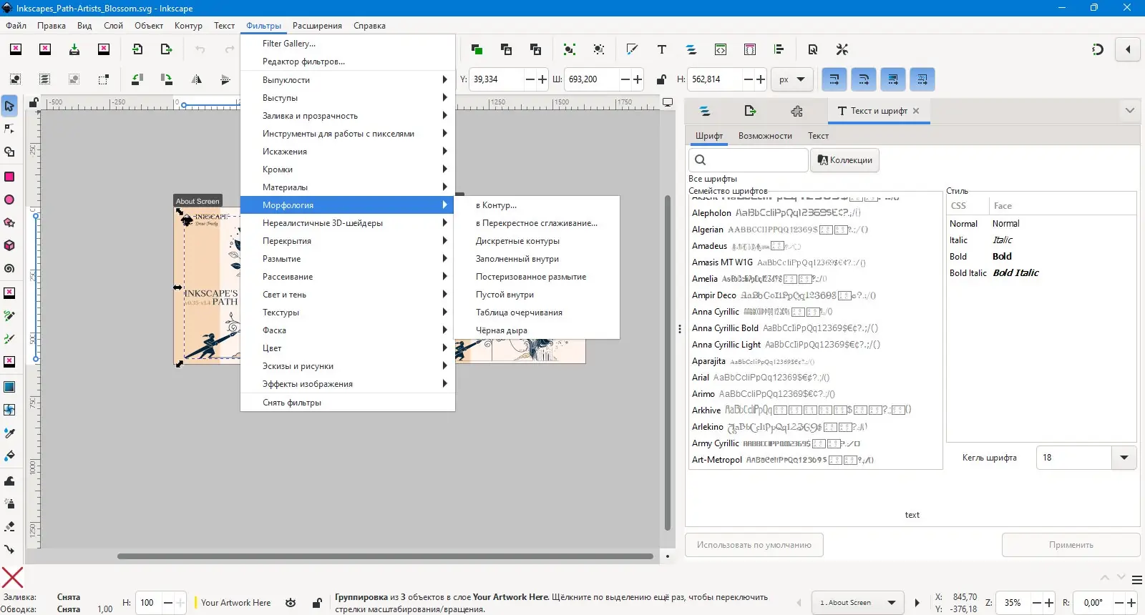Toggle guides lock at ruler corner
The height and width of the screenshot is (615, 1145).
pyautogui.click(x=34, y=103)
